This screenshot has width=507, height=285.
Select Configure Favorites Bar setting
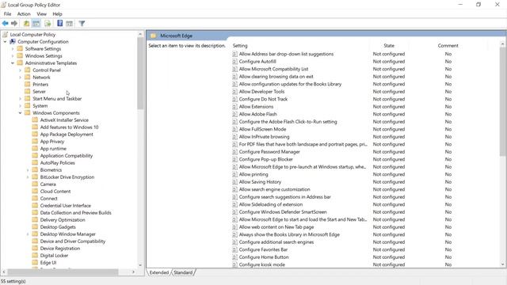pyautogui.click(x=263, y=249)
